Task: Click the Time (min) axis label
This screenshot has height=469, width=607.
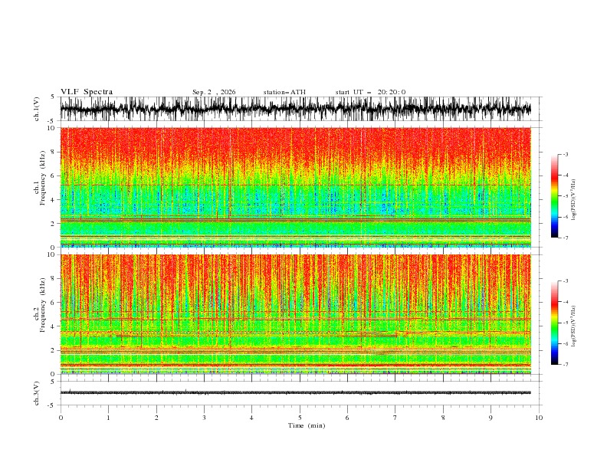Action: click(x=307, y=425)
